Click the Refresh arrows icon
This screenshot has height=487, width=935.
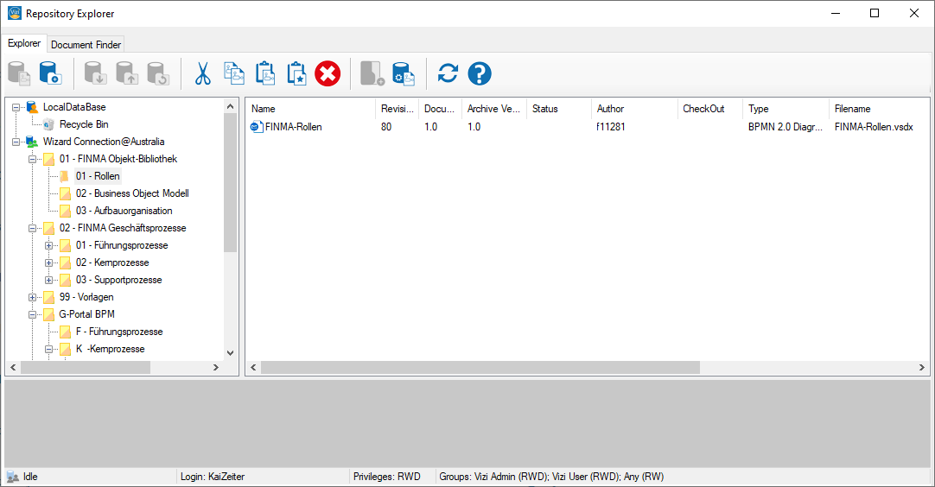click(x=448, y=73)
